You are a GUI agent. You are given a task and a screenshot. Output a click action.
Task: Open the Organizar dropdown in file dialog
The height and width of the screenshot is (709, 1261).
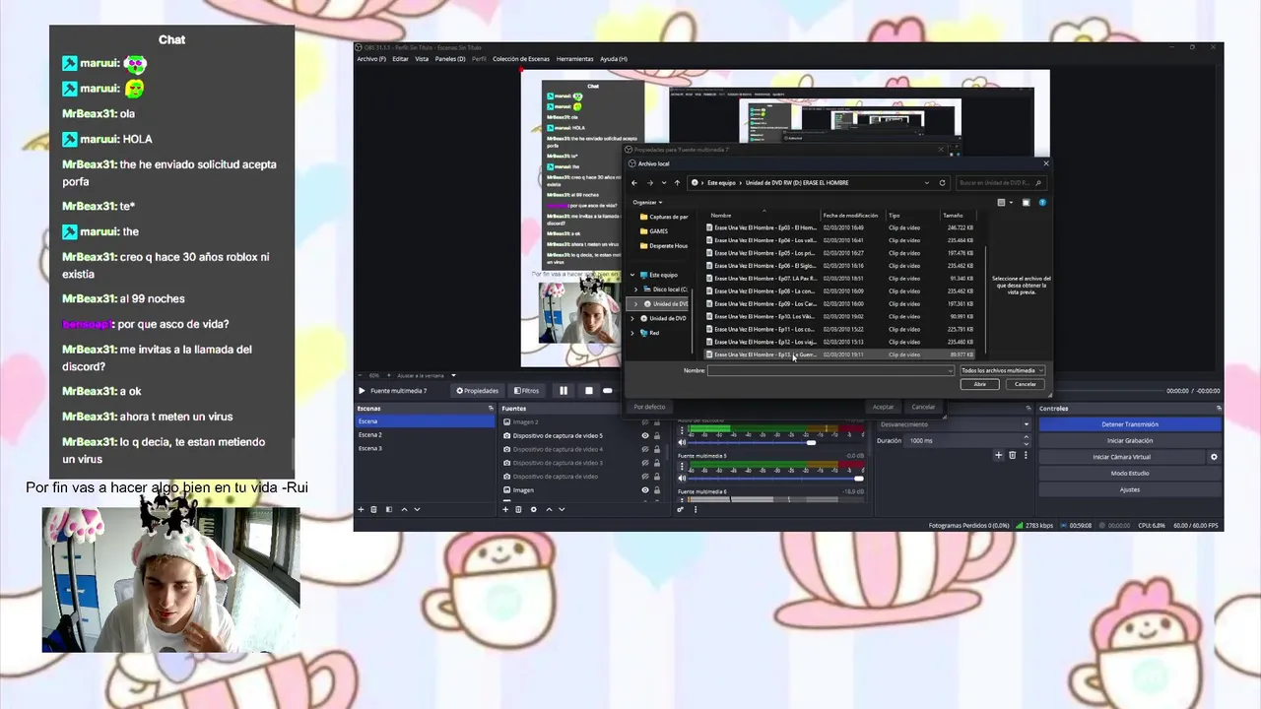click(x=647, y=202)
